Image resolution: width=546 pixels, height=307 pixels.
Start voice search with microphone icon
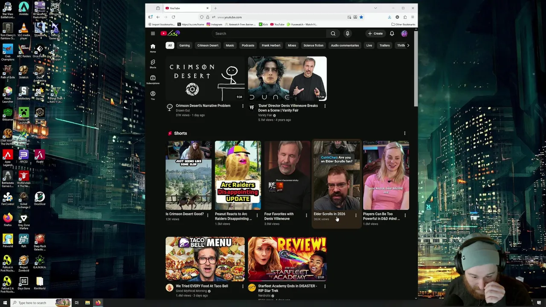(x=348, y=34)
